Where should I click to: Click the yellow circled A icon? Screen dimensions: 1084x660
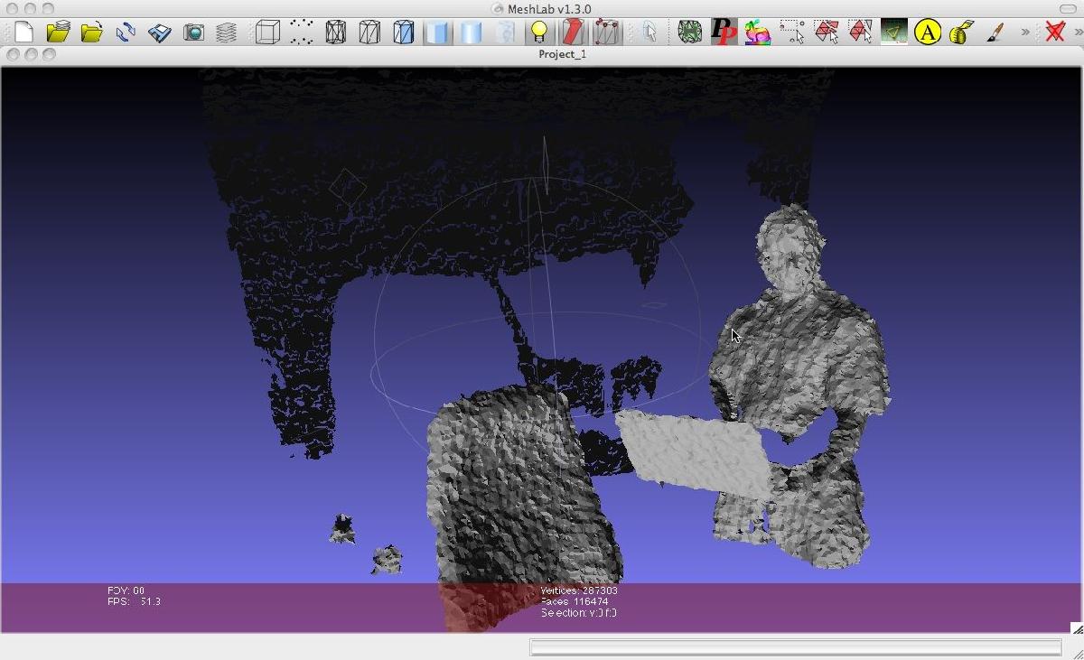click(x=928, y=33)
